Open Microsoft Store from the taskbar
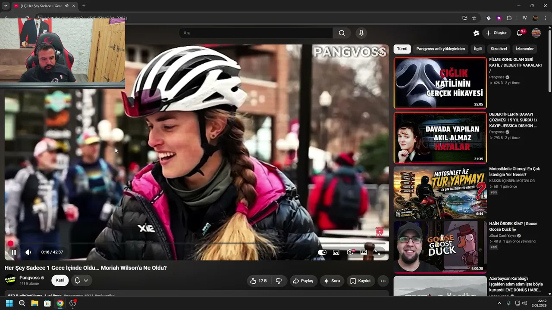Image resolution: width=552 pixels, height=310 pixels. click(47, 303)
